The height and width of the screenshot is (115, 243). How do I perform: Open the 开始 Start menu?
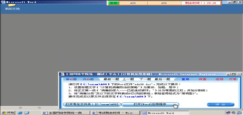click(8, 113)
